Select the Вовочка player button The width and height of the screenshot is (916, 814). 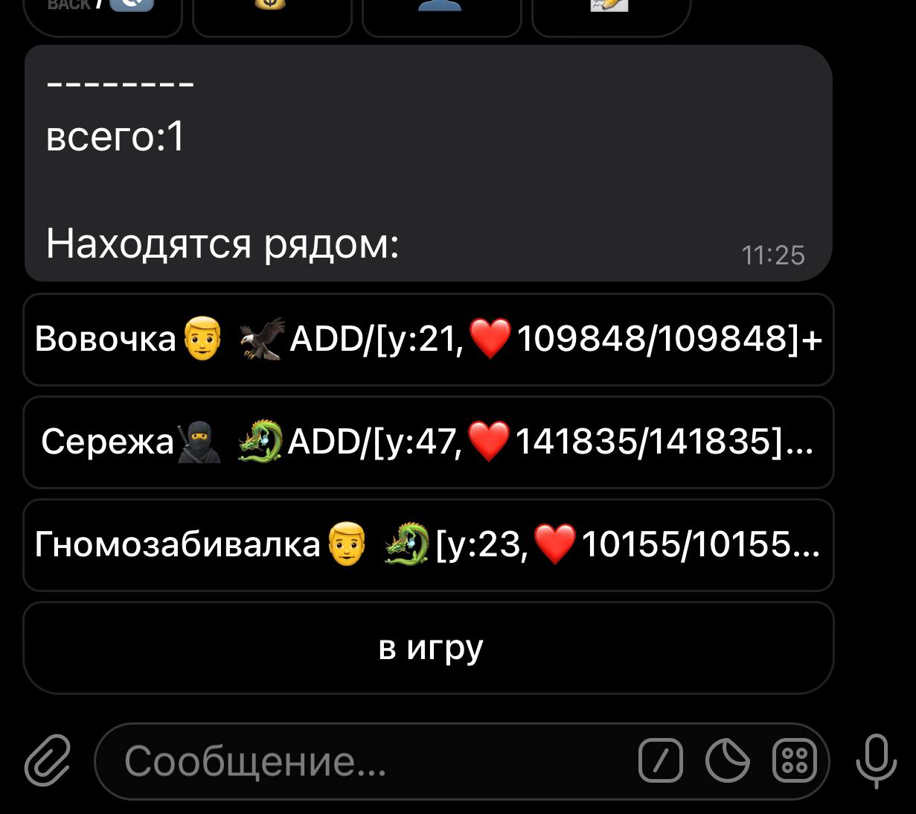click(429, 340)
